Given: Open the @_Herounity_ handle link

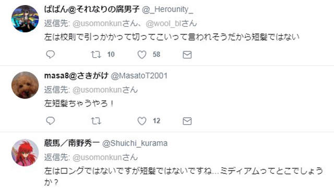Looking at the screenshot, I should tap(168, 9).
